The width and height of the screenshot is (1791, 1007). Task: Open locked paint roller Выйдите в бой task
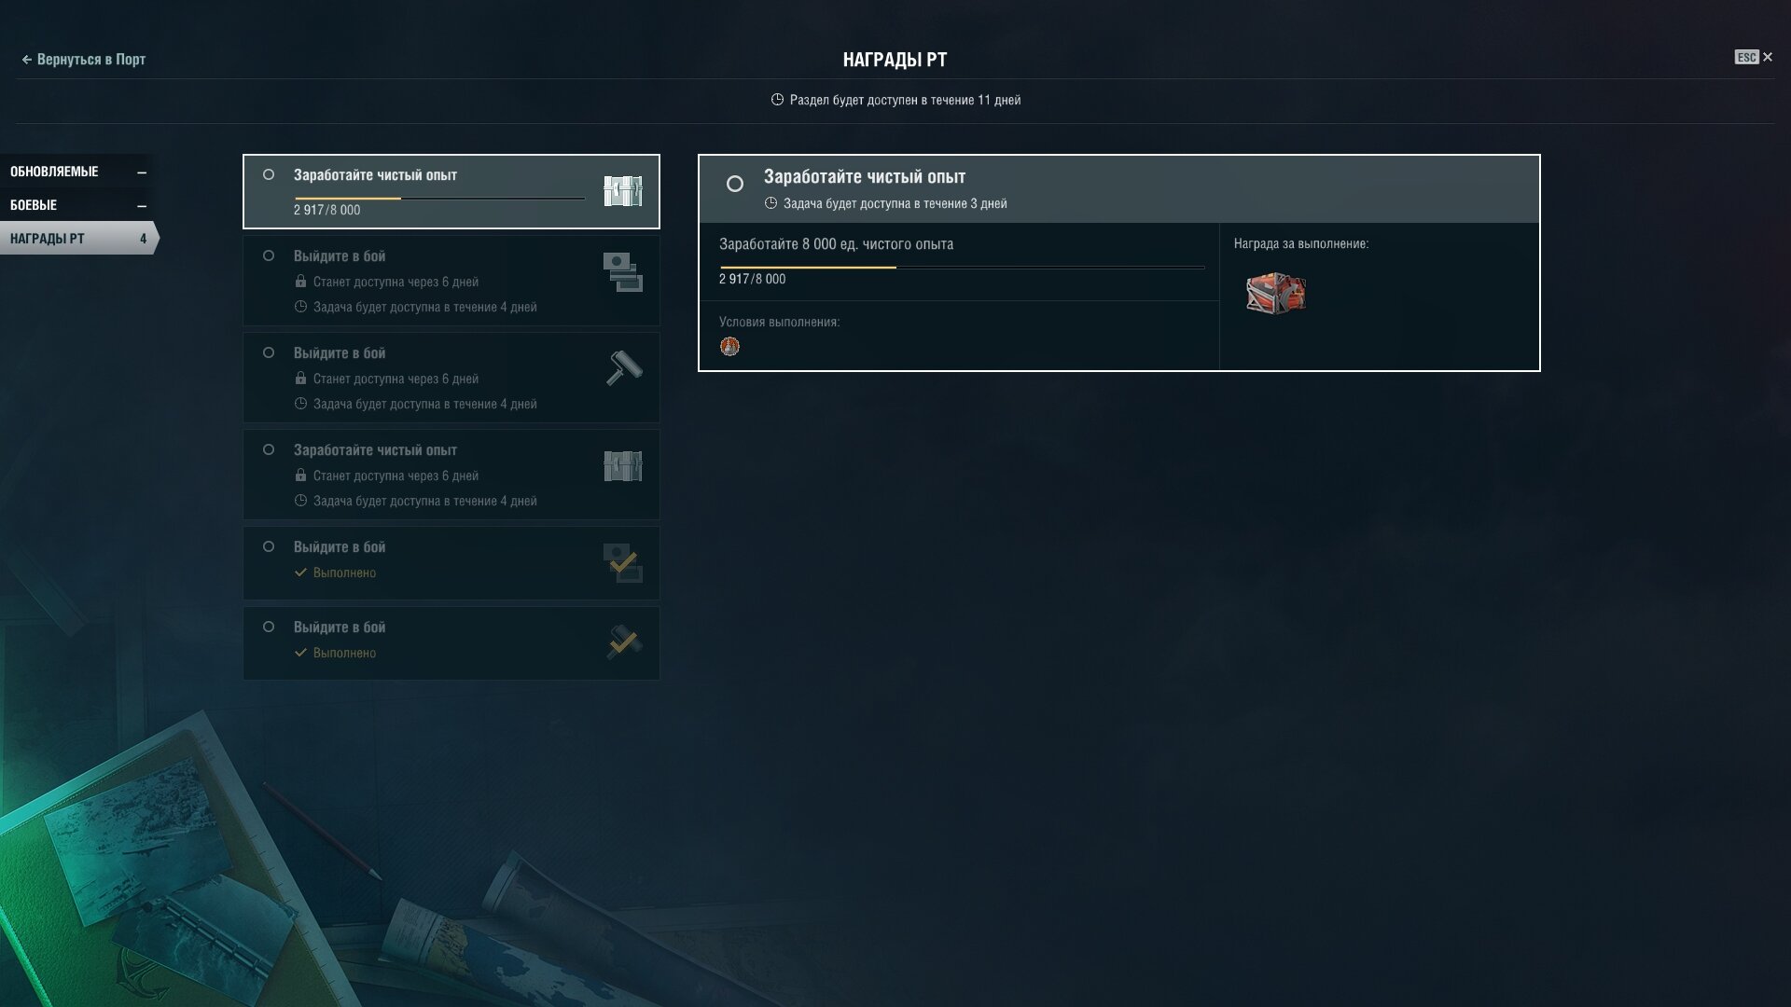pos(451,378)
